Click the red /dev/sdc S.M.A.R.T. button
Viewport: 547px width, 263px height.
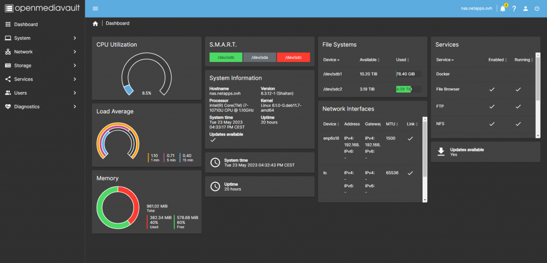[x=293, y=57]
